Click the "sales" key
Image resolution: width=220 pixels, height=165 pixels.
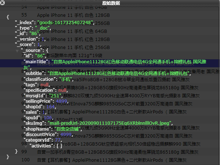click(x=31, y=112)
